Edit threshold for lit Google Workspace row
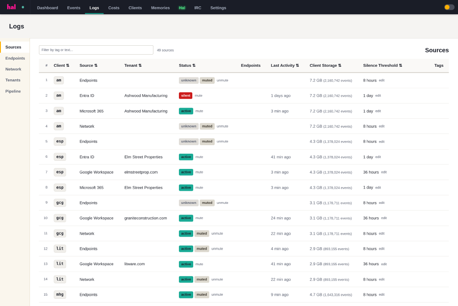The width and height of the screenshot is (458, 306). [384, 264]
